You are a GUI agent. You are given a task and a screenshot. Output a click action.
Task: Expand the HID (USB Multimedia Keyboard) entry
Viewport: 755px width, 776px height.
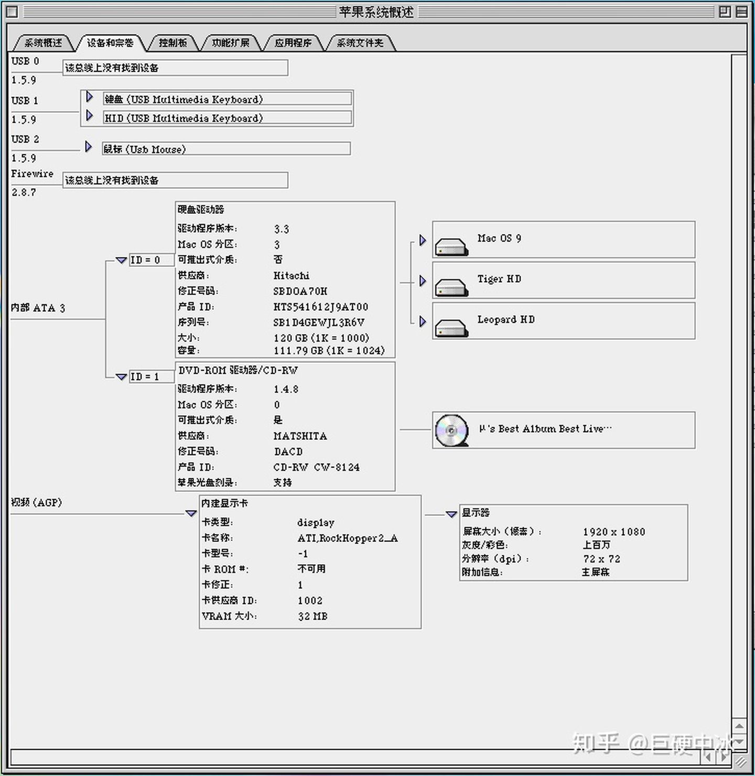coord(90,115)
